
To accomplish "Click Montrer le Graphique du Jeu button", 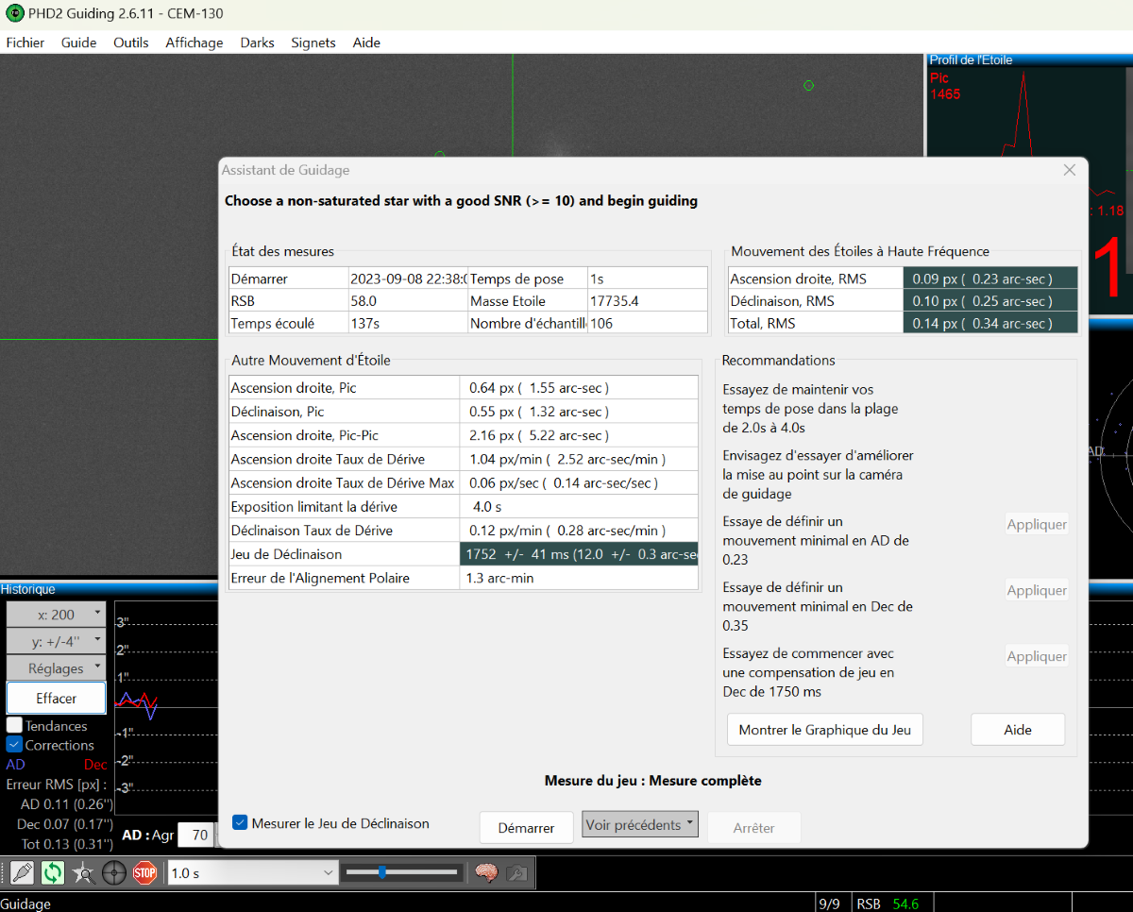I will [x=824, y=730].
